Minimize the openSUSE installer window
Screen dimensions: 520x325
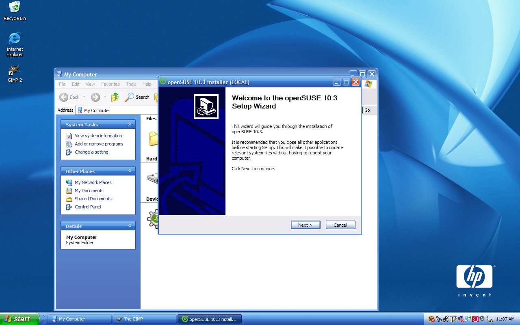(337, 82)
